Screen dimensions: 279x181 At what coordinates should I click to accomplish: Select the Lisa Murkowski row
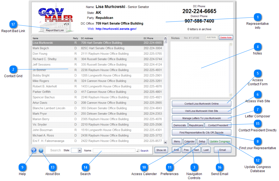point(98,43)
